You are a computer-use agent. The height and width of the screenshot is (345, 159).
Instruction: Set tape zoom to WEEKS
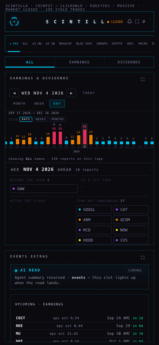[41, 119]
